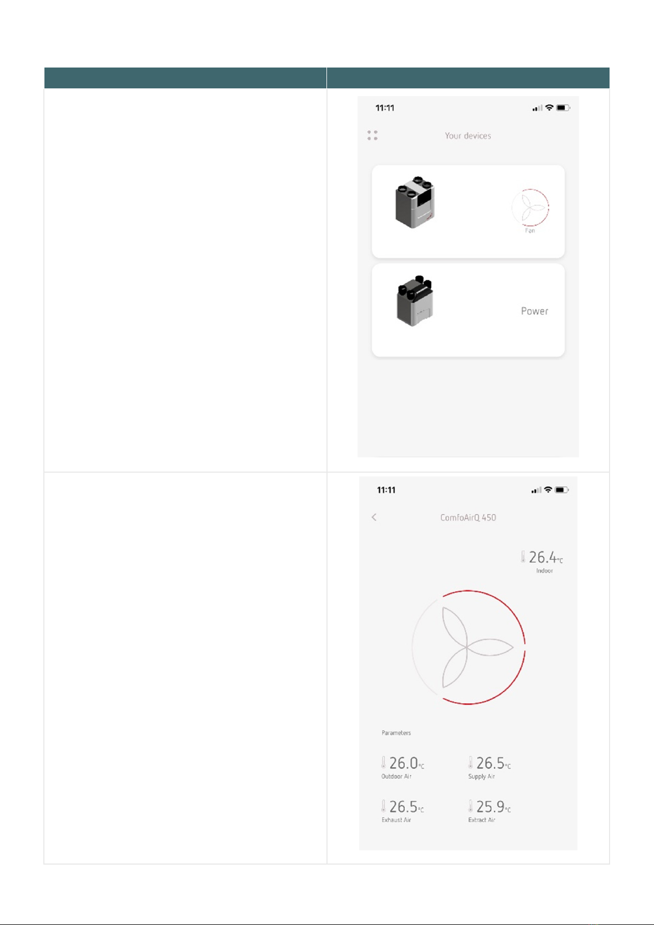Viewport: 654px width, 925px height.
Task: Tap the Wi-Fi icon in top status bar
Action: click(x=549, y=108)
